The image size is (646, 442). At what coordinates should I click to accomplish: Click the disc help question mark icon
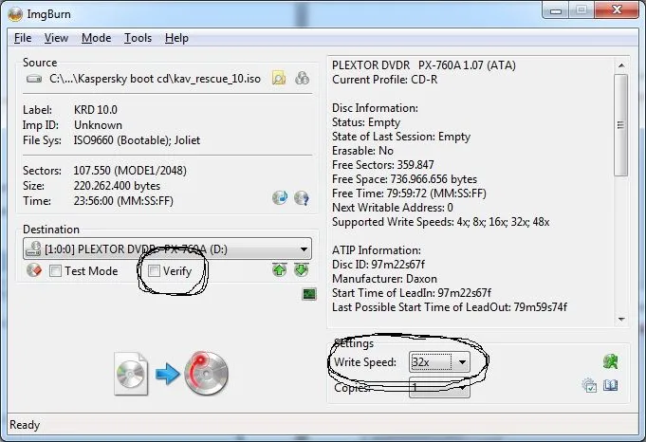pyautogui.click(x=302, y=197)
